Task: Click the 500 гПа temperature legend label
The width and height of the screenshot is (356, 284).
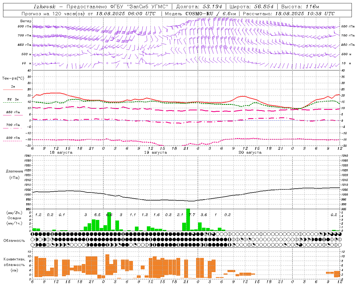Action: (13, 138)
